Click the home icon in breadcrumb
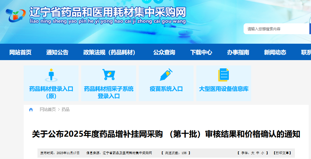The height and width of the screenshot is (159, 311). [x=31, y=110]
